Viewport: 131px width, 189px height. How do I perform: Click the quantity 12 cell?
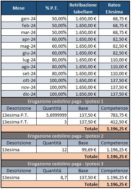coord(52,150)
